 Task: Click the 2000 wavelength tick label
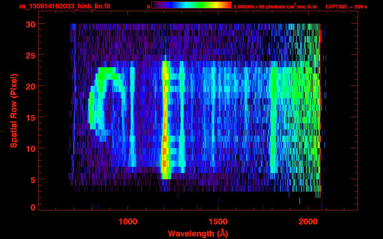308,222
